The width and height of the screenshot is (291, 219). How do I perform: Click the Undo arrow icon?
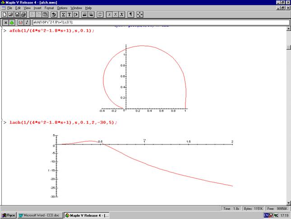(x=54, y=14)
